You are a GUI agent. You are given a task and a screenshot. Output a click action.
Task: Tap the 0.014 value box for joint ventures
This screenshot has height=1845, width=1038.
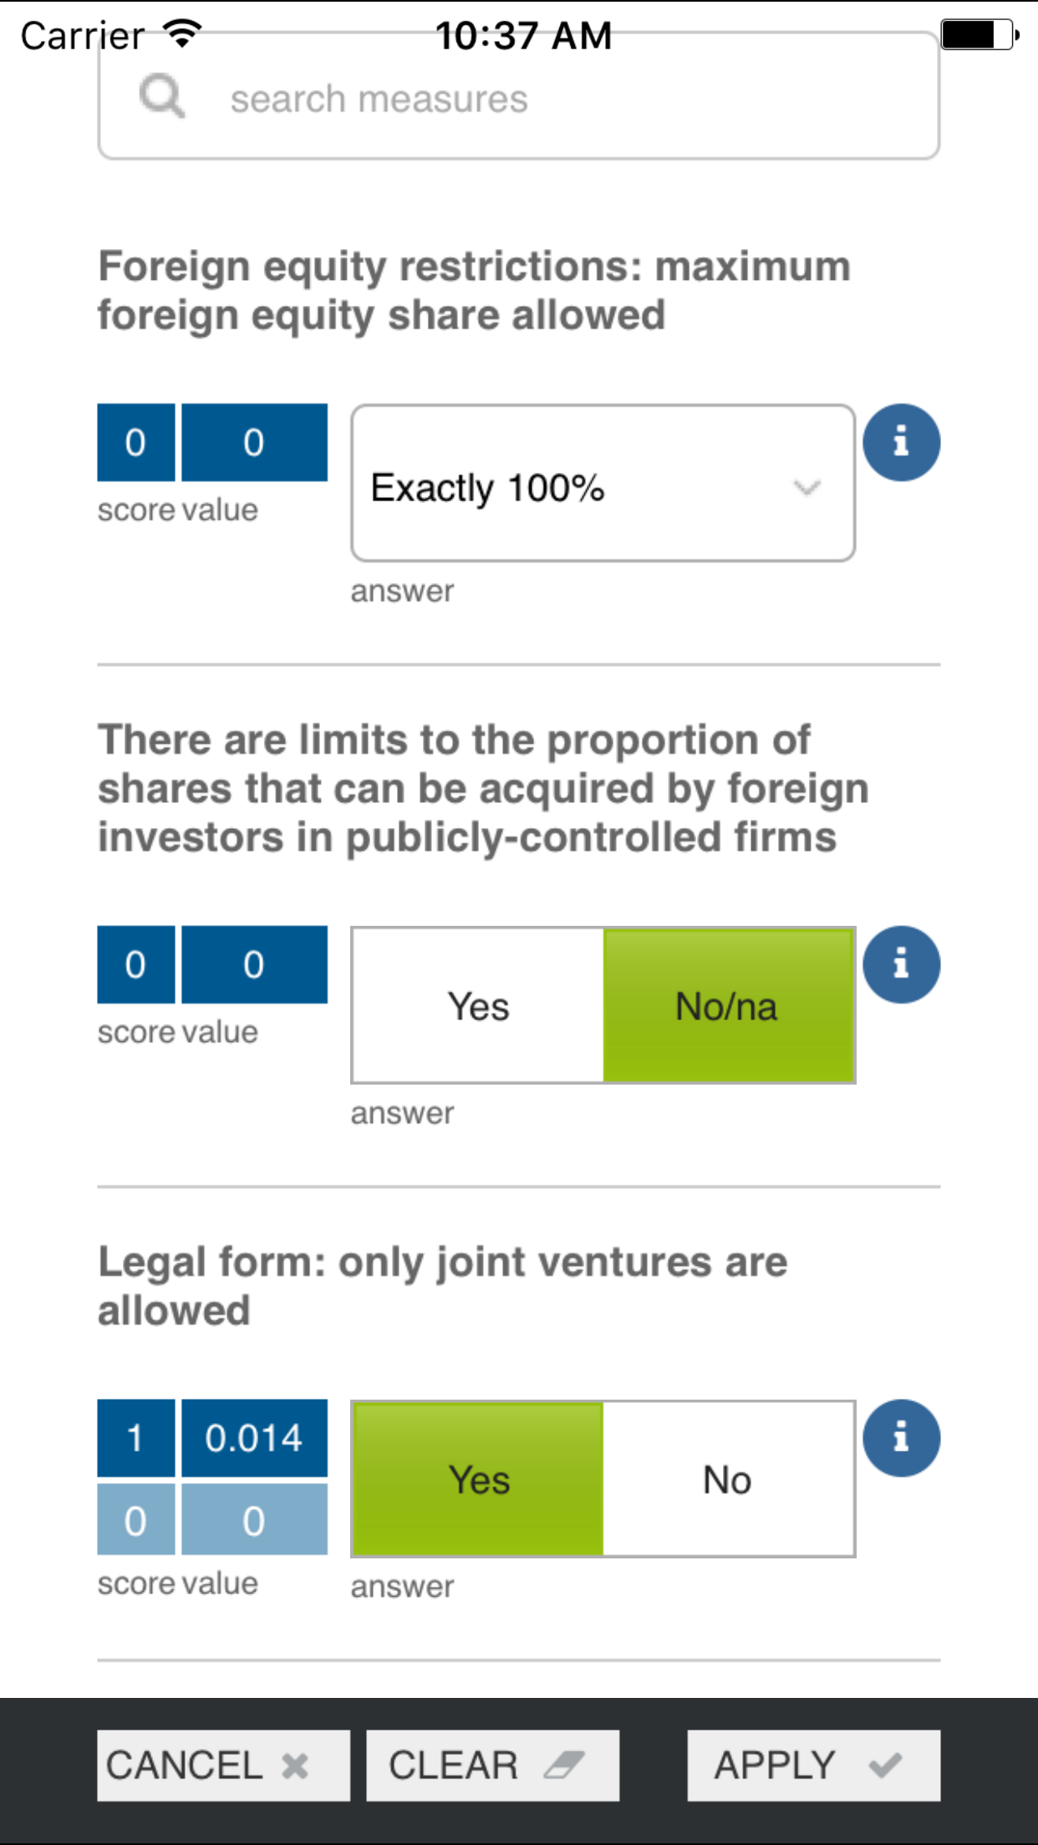pos(254,1438)
